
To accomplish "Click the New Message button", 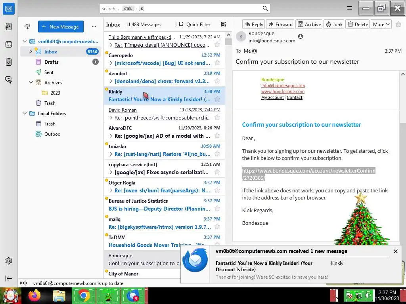I will (x=61, y=27).
